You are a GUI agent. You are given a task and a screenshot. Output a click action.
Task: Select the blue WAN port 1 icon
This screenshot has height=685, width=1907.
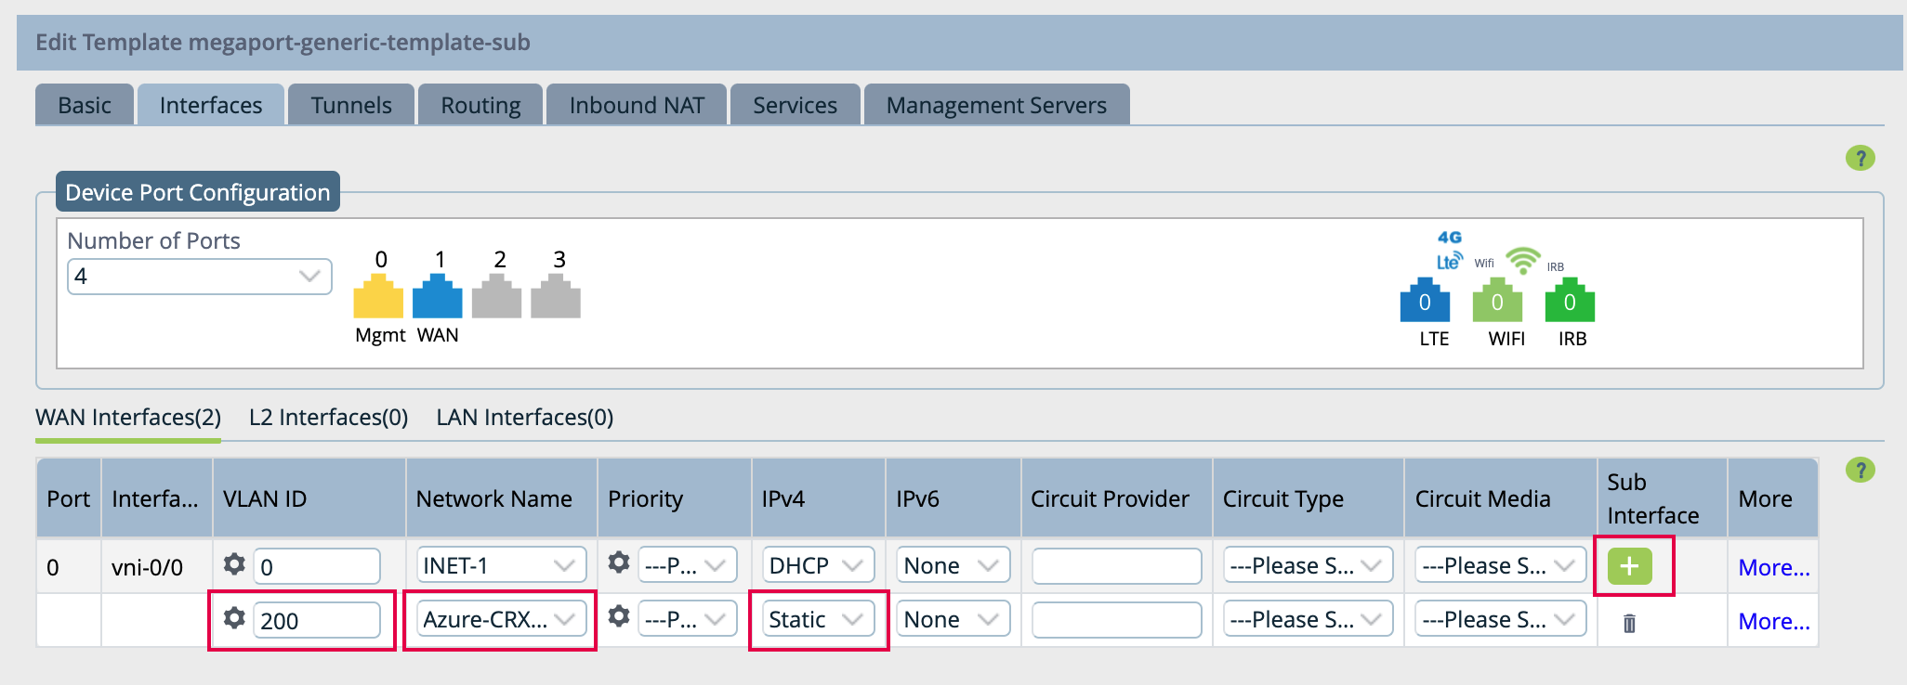point(437,298)
